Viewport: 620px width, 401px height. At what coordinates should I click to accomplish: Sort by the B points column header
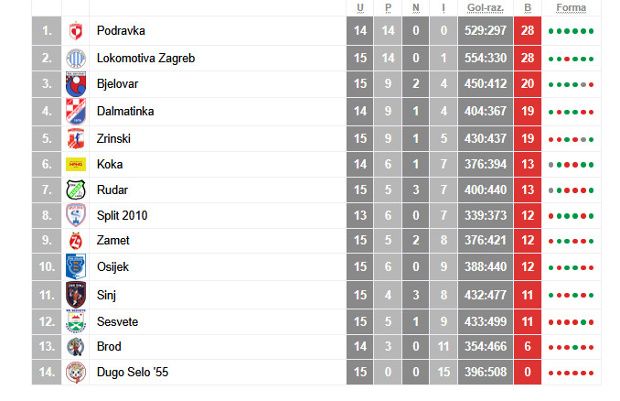[528, 8]
